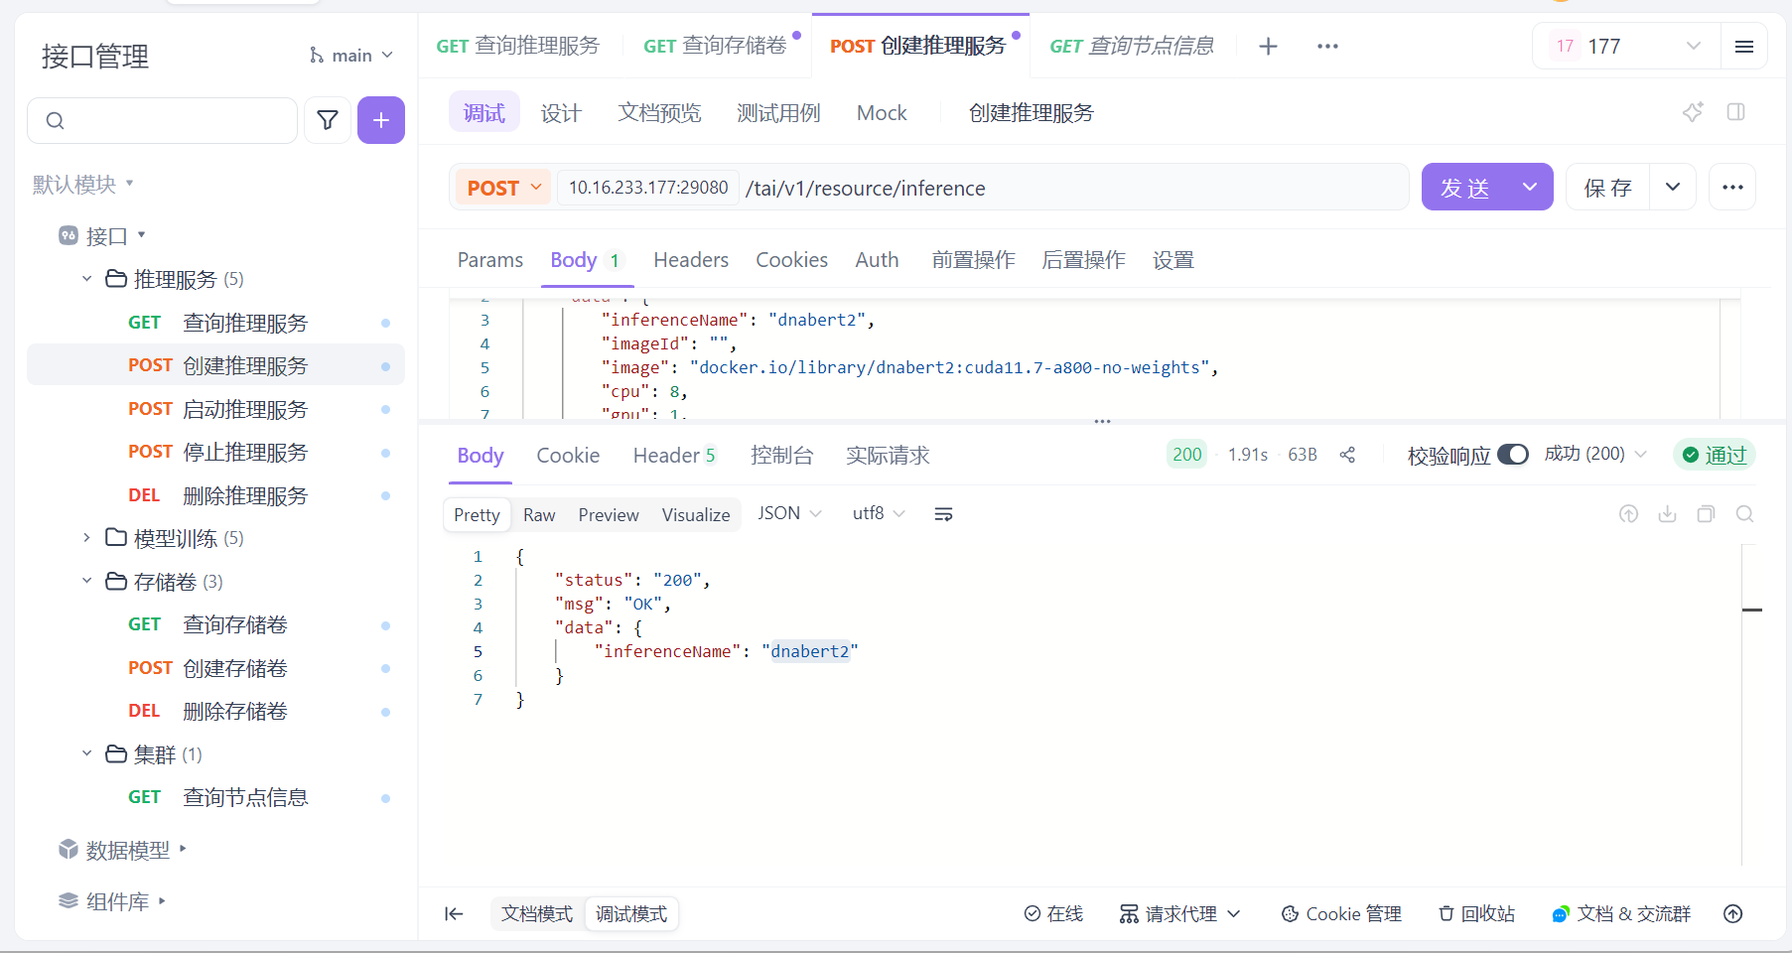Click the 保存 save button

(x=1608, y=187)
